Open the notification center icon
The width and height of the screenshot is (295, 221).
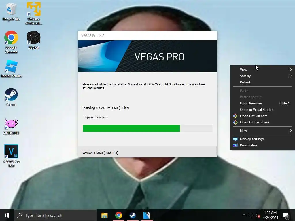286,215
